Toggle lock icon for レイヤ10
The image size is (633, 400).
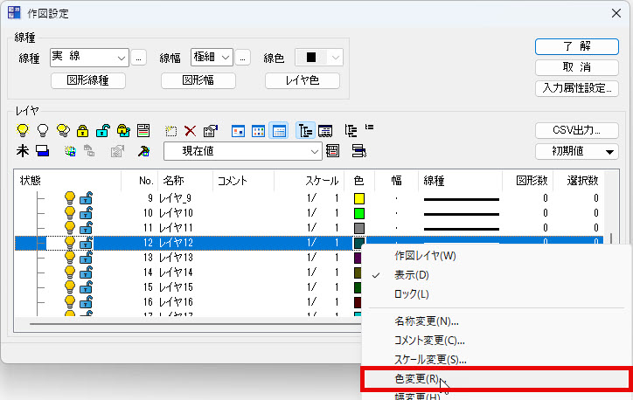pos(86,213)
